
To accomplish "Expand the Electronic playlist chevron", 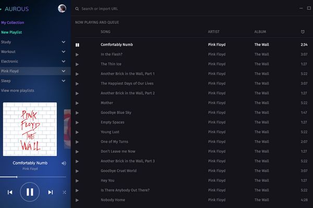I will click(x=64, y=61).
